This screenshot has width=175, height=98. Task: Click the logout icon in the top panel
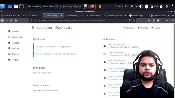pos(167,7)
